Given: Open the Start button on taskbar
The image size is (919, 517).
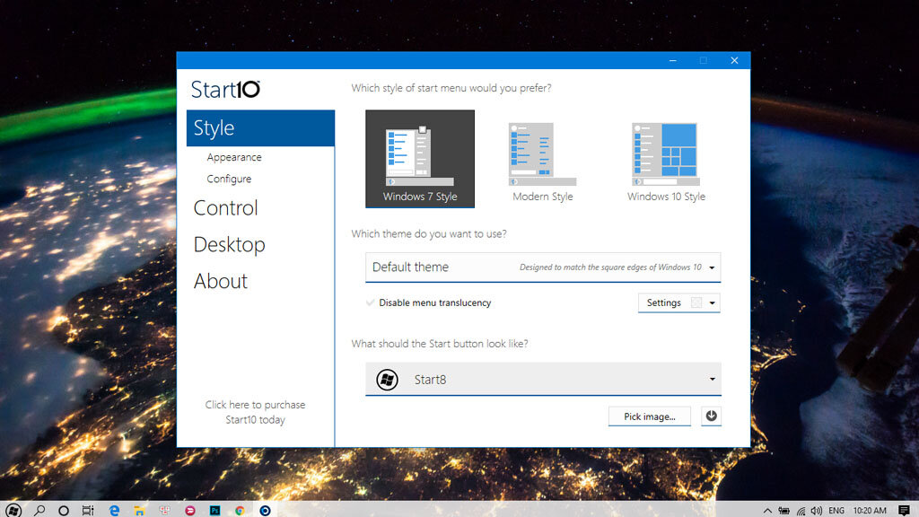Looking at the screenshot, I should (x=13, y=511).
